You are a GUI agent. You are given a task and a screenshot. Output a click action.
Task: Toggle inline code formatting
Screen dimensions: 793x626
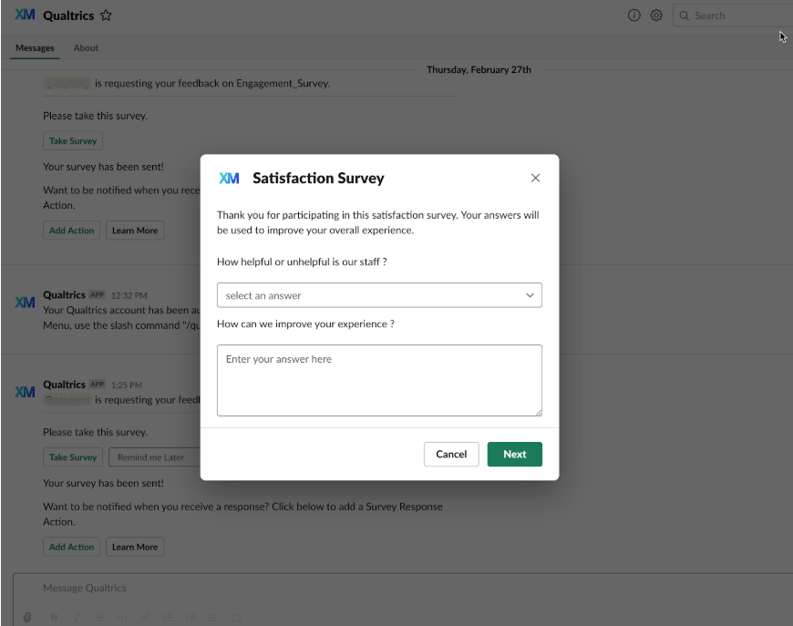tap(122, 618)
